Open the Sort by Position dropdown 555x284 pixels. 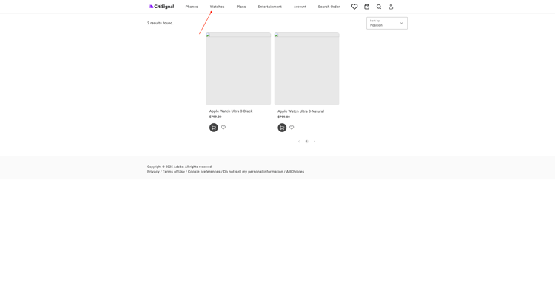click(387, 23)
